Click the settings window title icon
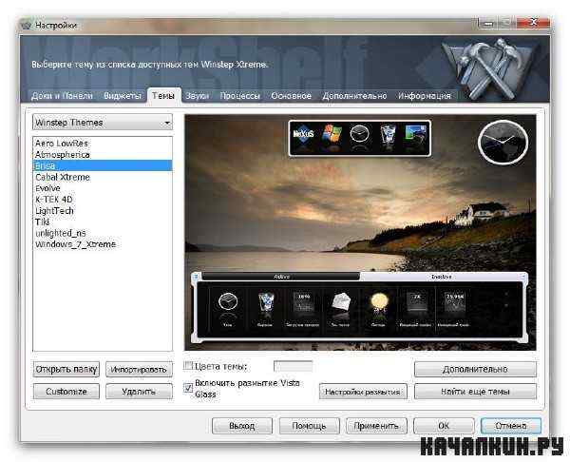 [x=27, y=26]
